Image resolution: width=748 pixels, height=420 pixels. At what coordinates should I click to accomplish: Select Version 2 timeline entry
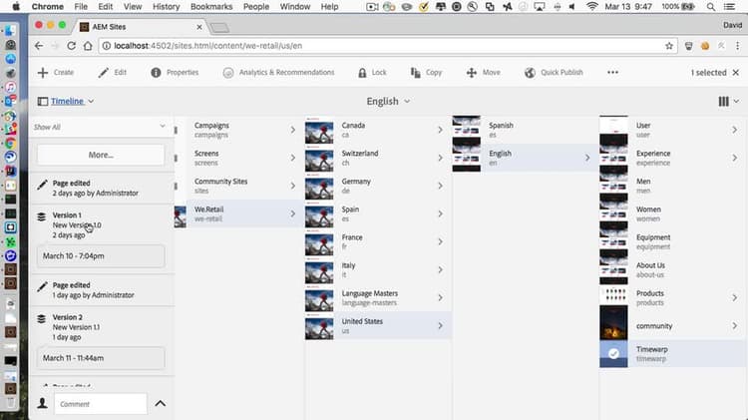tap(101, 327)
